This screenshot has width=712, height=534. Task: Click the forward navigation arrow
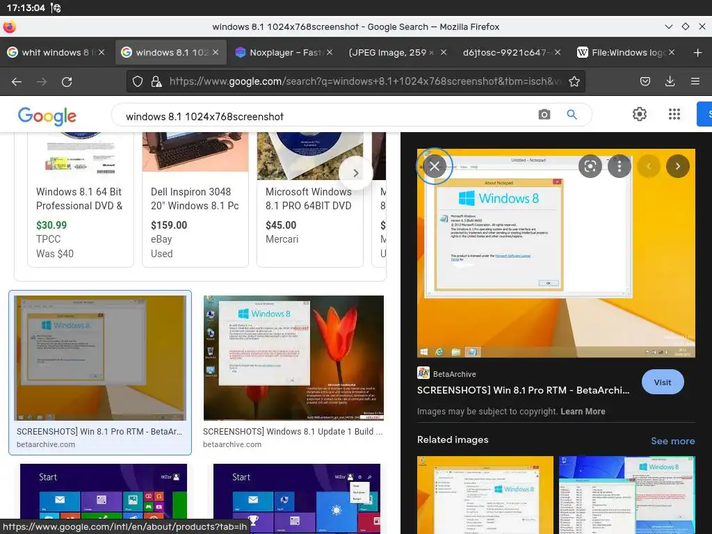coord(42,82)
